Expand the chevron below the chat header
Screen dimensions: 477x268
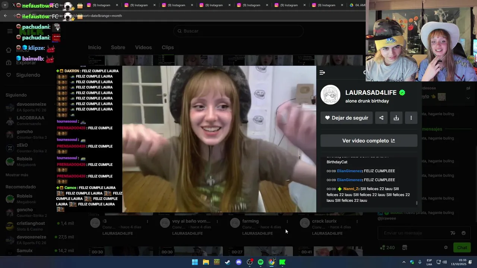point(468,98)
